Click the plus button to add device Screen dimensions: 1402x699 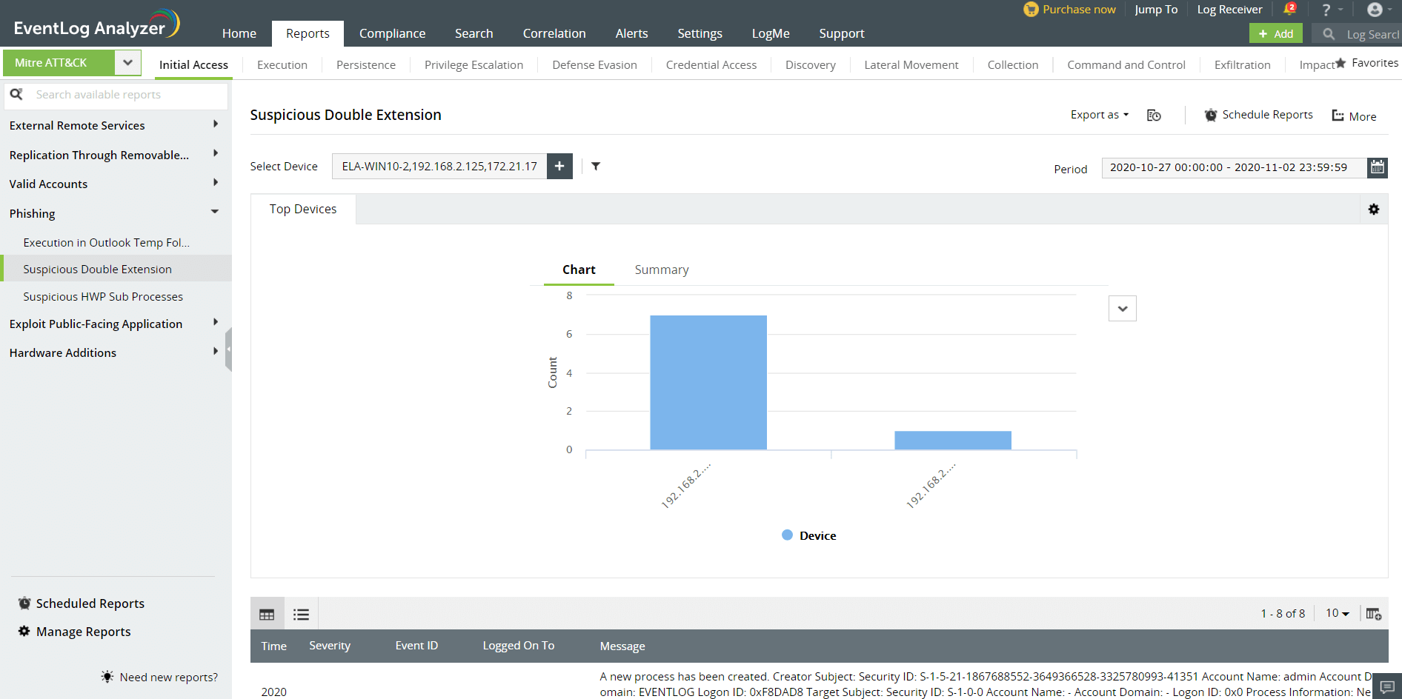point(559,166)
